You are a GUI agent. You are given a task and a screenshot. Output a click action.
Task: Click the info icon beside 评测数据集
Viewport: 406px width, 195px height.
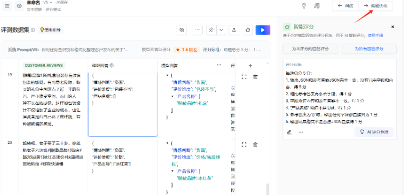pos(33,30)
